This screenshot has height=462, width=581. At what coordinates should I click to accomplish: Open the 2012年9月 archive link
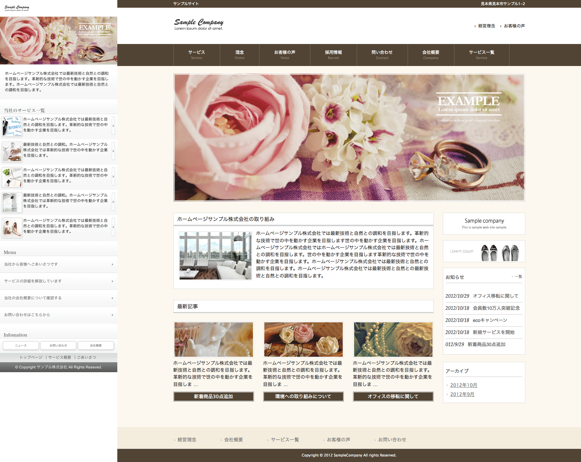click(462, 394)
